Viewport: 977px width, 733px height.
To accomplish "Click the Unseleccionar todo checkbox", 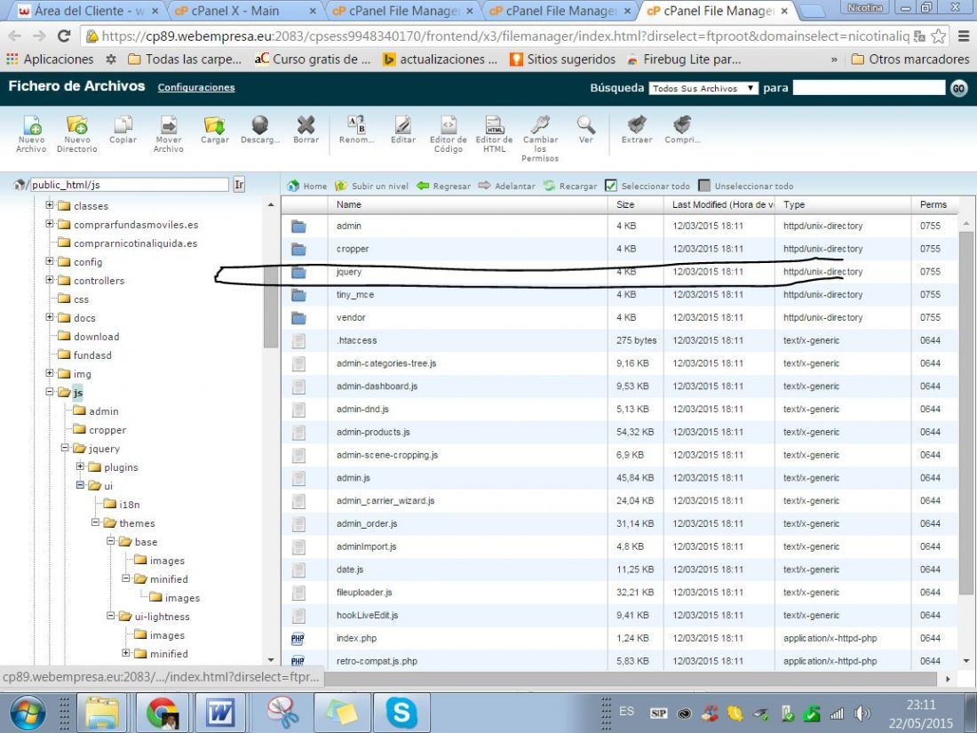I will [x=704, y=186].
